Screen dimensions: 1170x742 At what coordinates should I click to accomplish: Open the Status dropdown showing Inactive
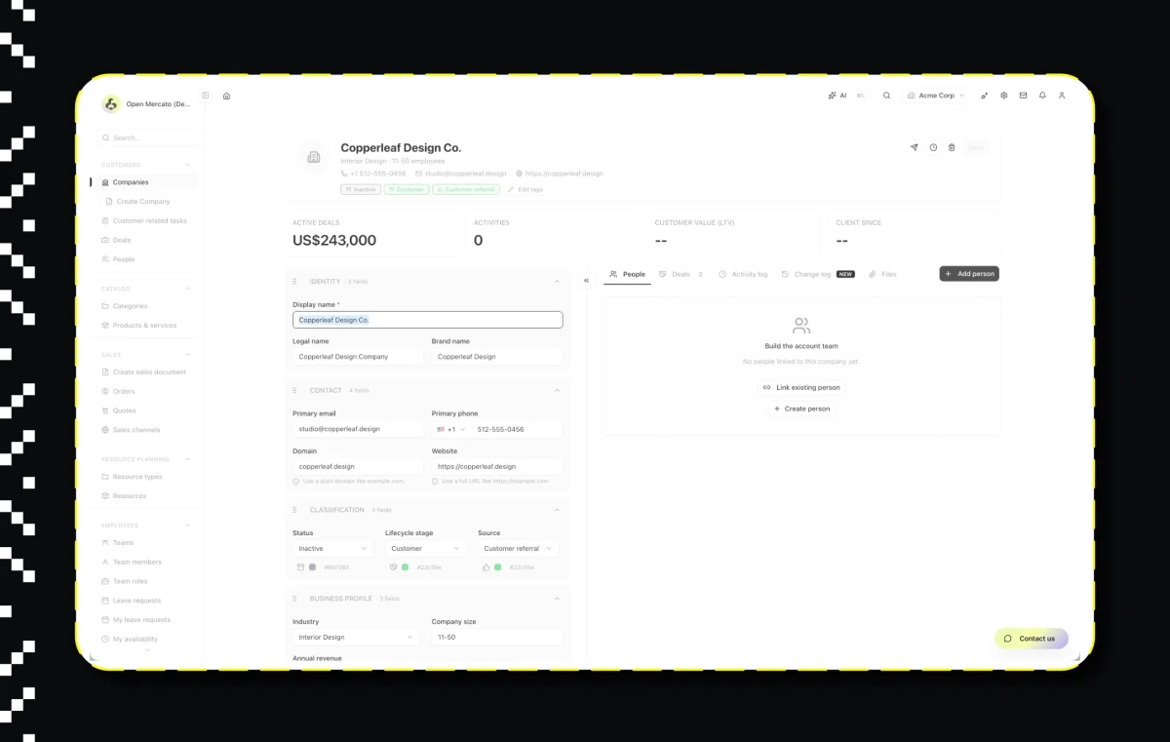click(x=332, y=549)
